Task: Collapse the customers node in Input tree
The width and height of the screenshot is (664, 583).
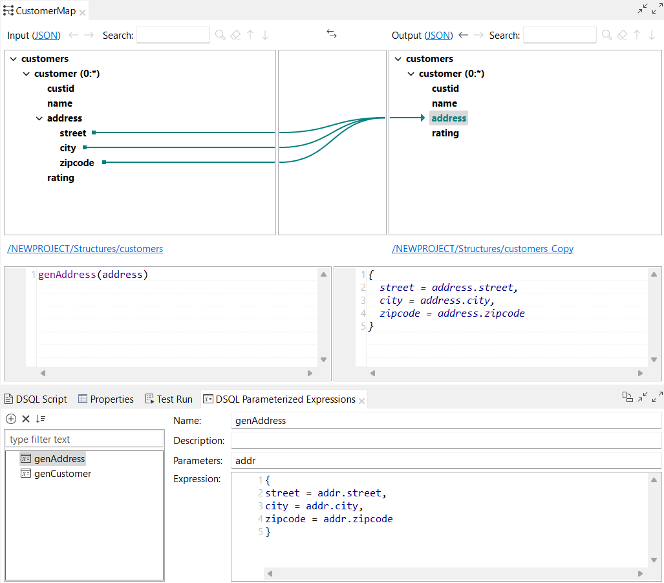Action: tap(12, 58)
